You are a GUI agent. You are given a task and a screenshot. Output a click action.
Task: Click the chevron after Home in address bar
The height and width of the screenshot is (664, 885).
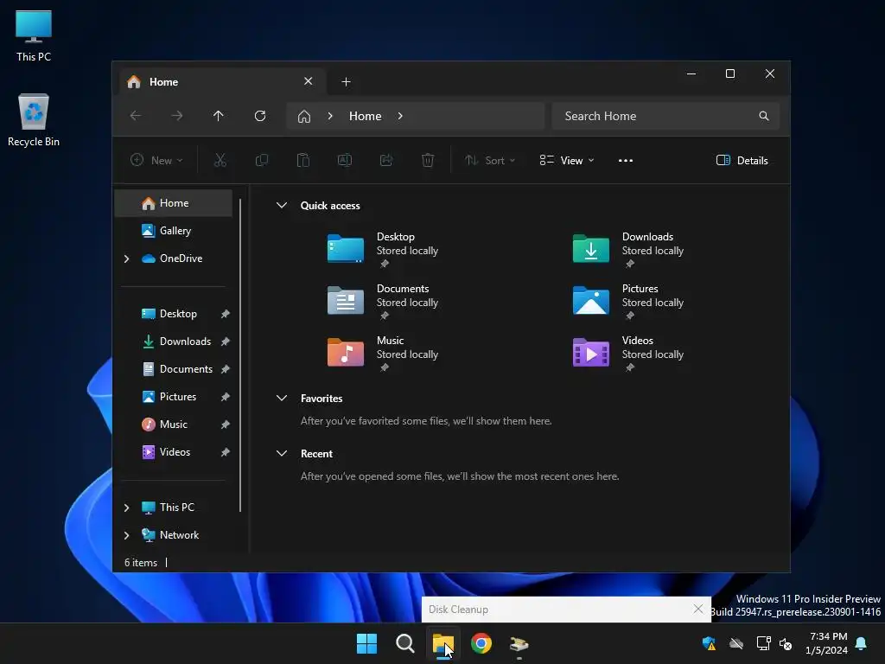tap(400, 116)
